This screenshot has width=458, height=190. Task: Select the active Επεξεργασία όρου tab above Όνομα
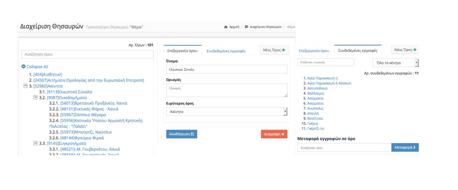[x=182, y=51]
